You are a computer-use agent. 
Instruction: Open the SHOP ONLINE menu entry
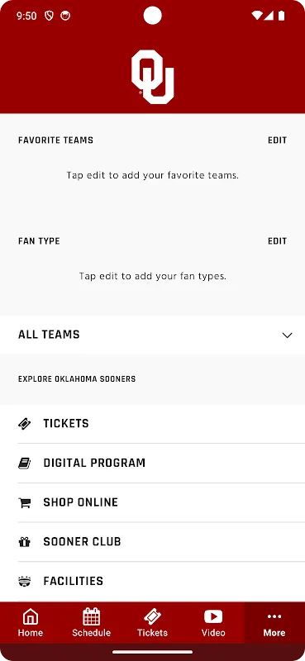point(161,502)
